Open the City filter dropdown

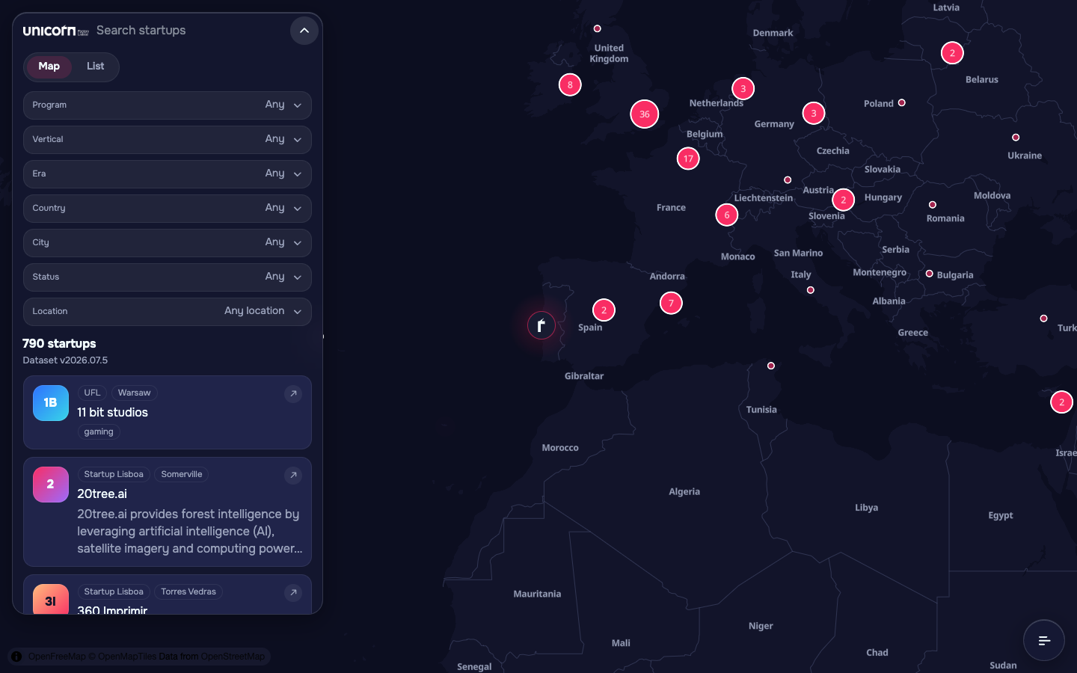click(x=168, y=243)
